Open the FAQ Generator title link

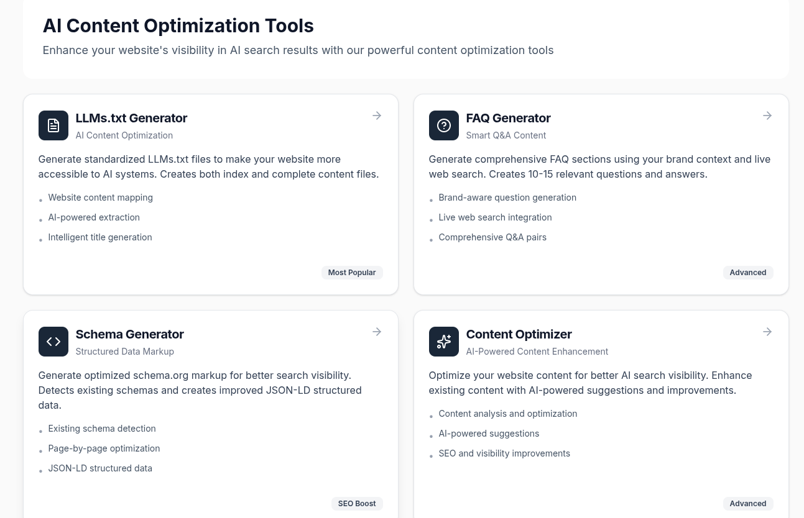(x=508, y=118)
